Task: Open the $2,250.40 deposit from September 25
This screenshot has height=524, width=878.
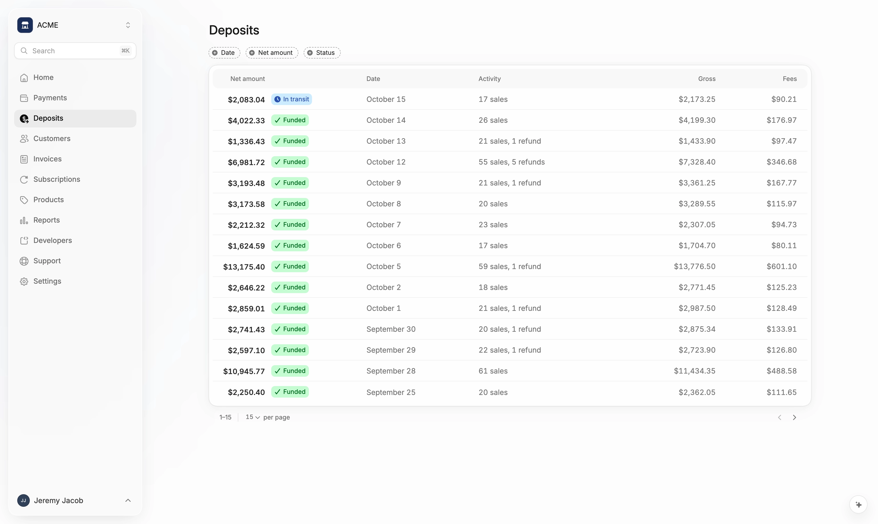Action: click(510, 392)
